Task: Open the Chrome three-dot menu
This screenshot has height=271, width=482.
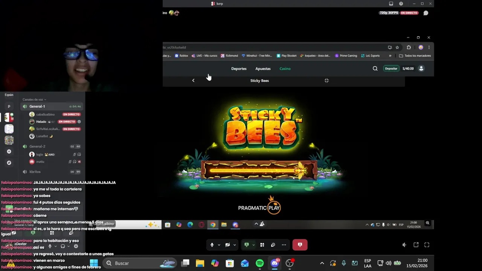Action: coord(429,47)
